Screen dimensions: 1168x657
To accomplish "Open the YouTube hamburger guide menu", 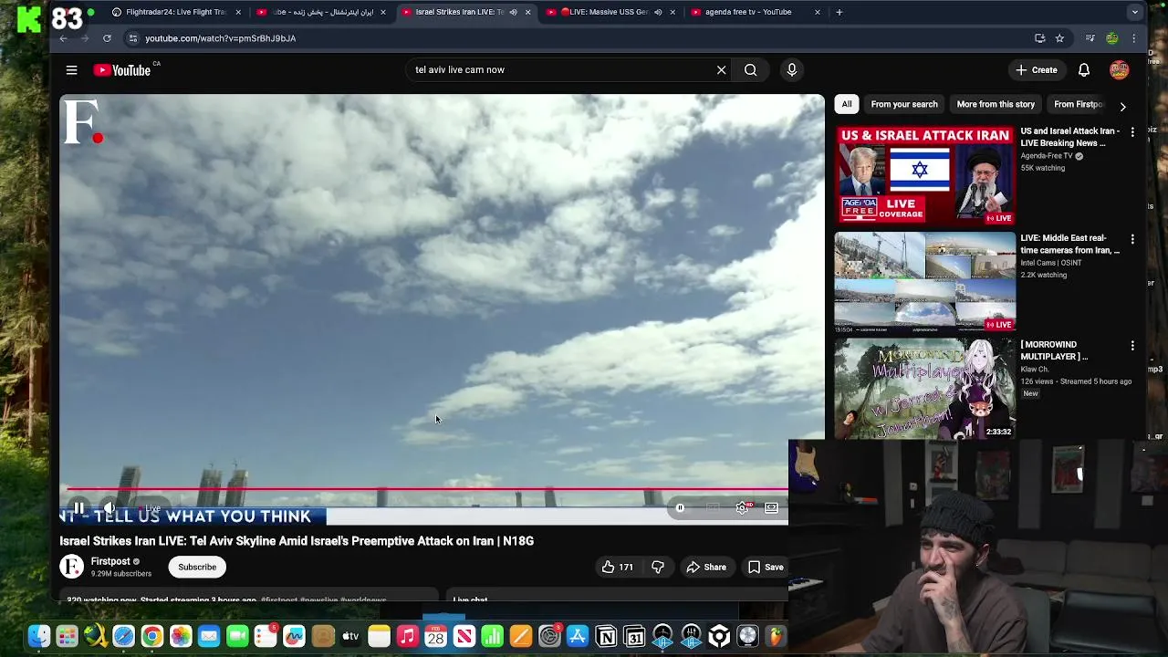I will click(71, 70).
